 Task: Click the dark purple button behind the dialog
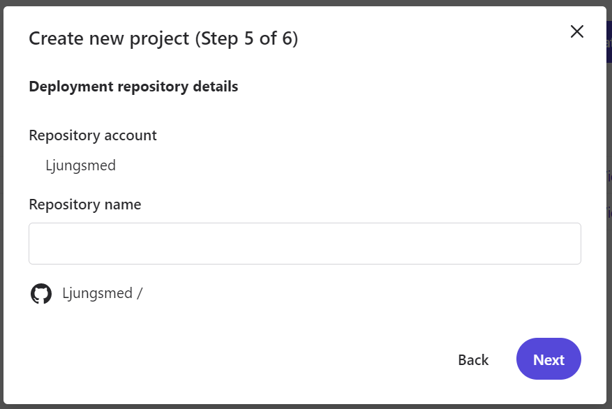[609, 42]
